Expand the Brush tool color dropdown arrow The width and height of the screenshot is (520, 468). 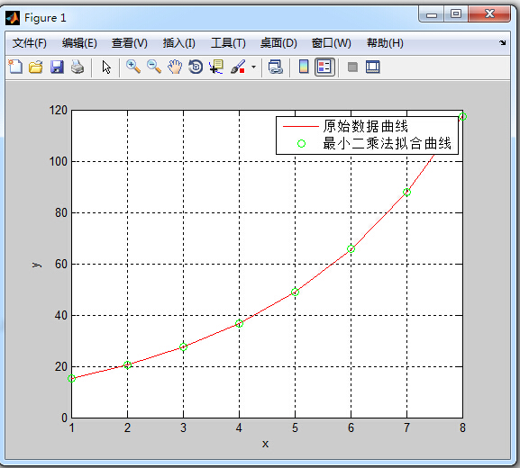tap(254, 67)
